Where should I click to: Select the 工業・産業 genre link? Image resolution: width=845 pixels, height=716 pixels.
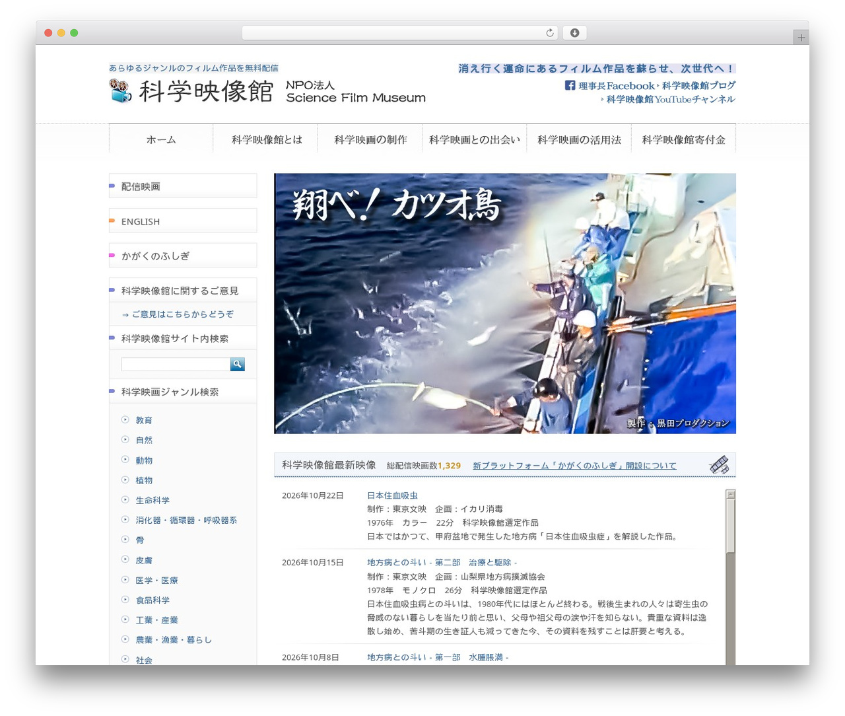[157, 620]
